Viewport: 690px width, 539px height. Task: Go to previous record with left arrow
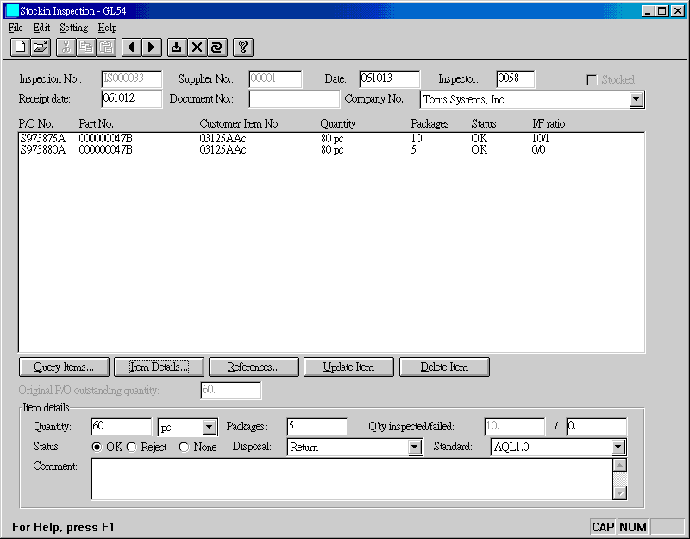[x=130, y=47]
